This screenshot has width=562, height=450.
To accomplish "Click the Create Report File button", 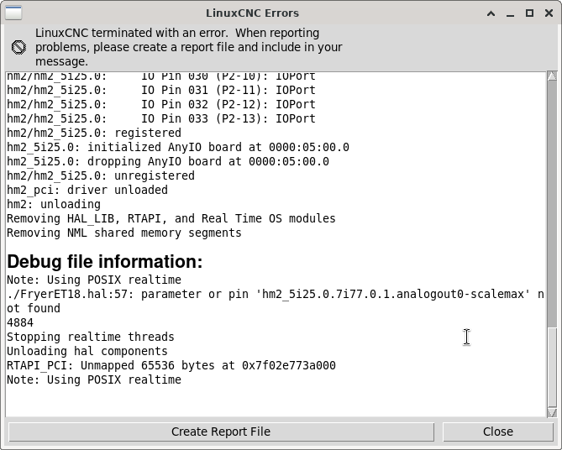I will pyautogui.click(x=221, y=432).
